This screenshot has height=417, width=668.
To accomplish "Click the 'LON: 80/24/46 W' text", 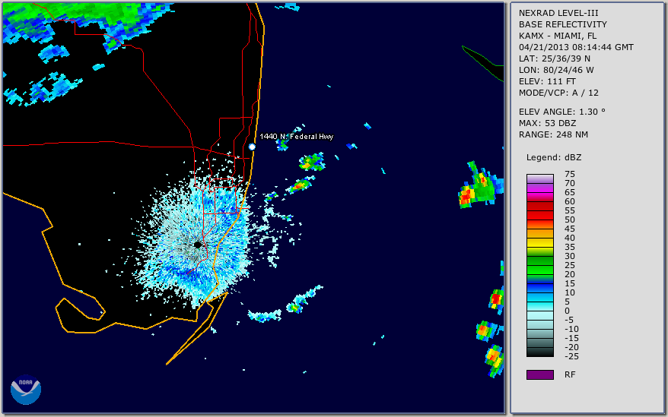I will tap(556, 70).
